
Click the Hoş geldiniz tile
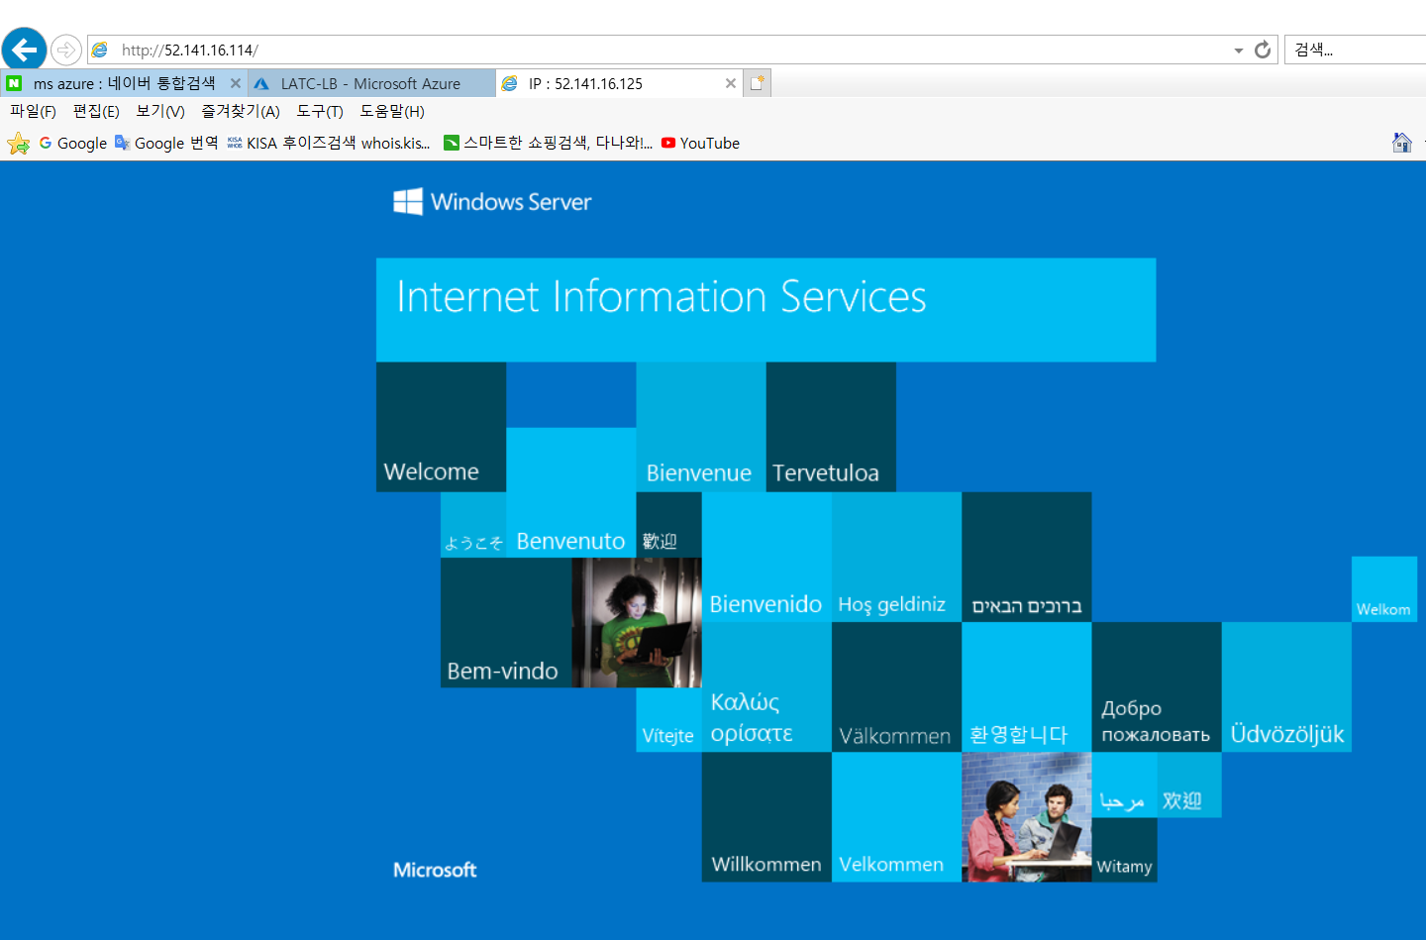(x=896, y=557)
